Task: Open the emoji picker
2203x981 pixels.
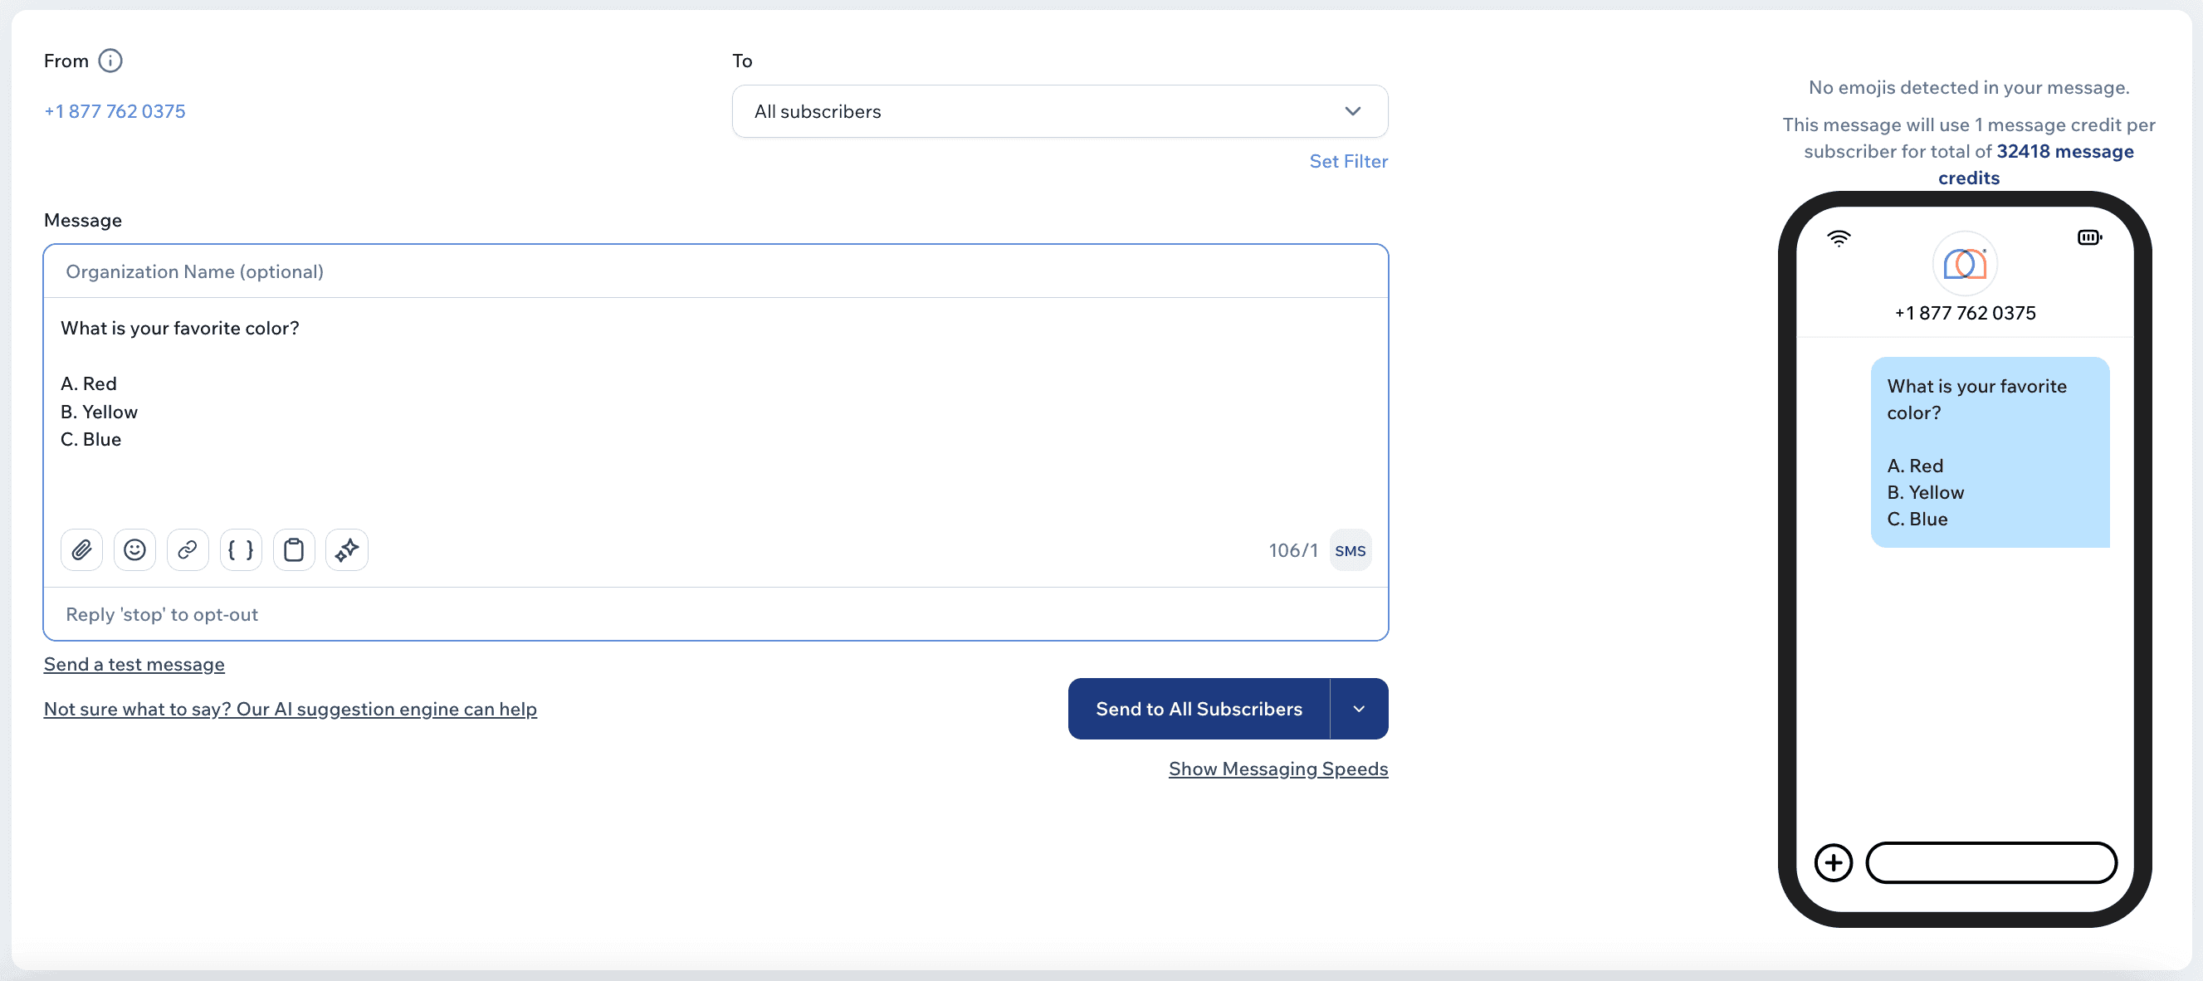Action: pyautogui.click(x=135, y=550)
